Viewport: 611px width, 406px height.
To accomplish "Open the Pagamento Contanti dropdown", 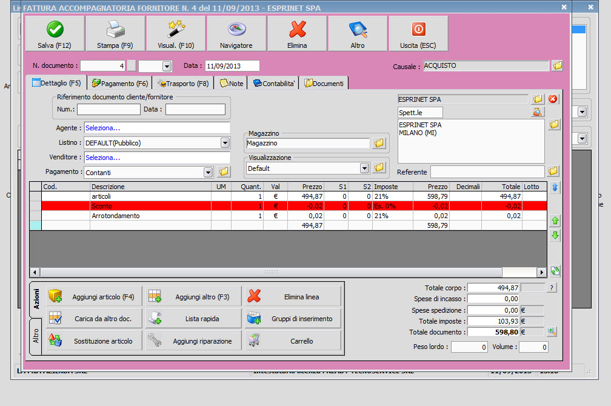I will (x=209, y=172).
